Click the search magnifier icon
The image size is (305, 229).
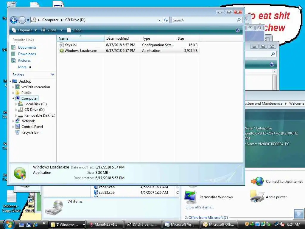point(239,20)
